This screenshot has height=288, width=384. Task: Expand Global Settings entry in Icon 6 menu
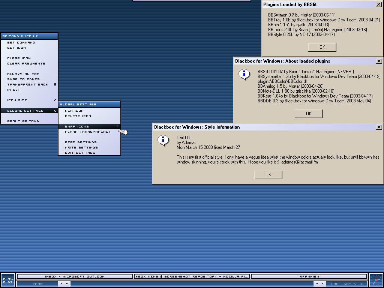click(29, 111)
